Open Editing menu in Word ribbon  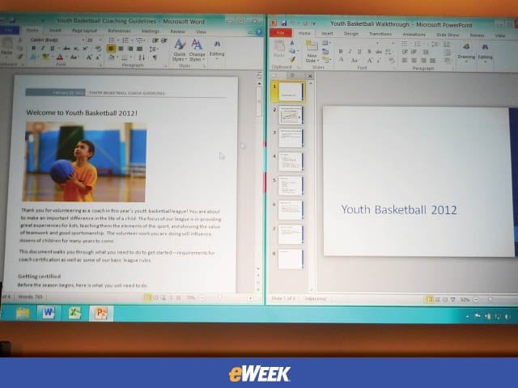(217, 49)
